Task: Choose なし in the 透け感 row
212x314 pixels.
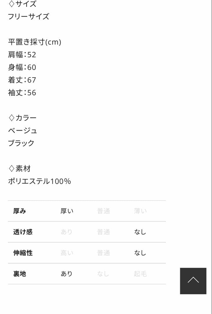Action: click(140, 232)
